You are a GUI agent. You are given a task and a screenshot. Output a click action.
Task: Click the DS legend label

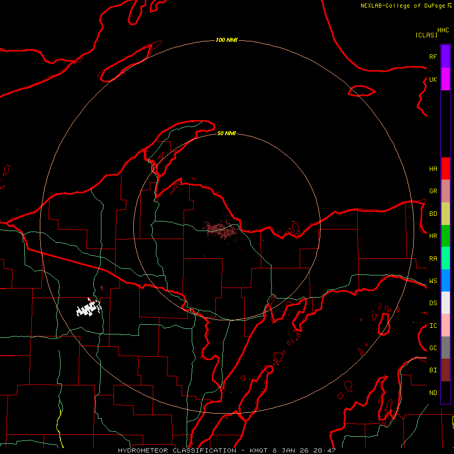tap(433, 303)
